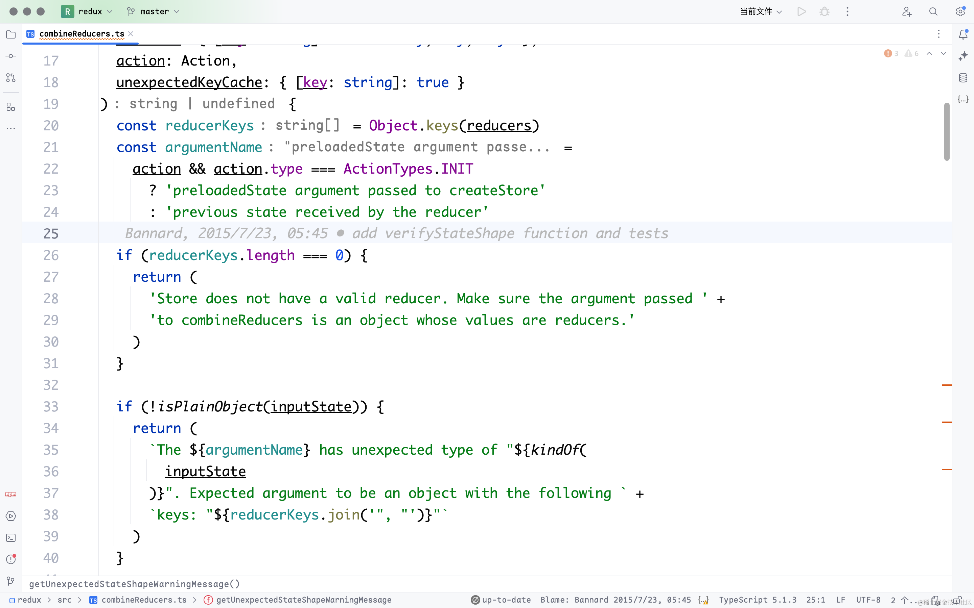This screenshot has height=608, width=974.
Task: Click combineReducers.ts in the breadcrumb bar
Action: (138, 600)
